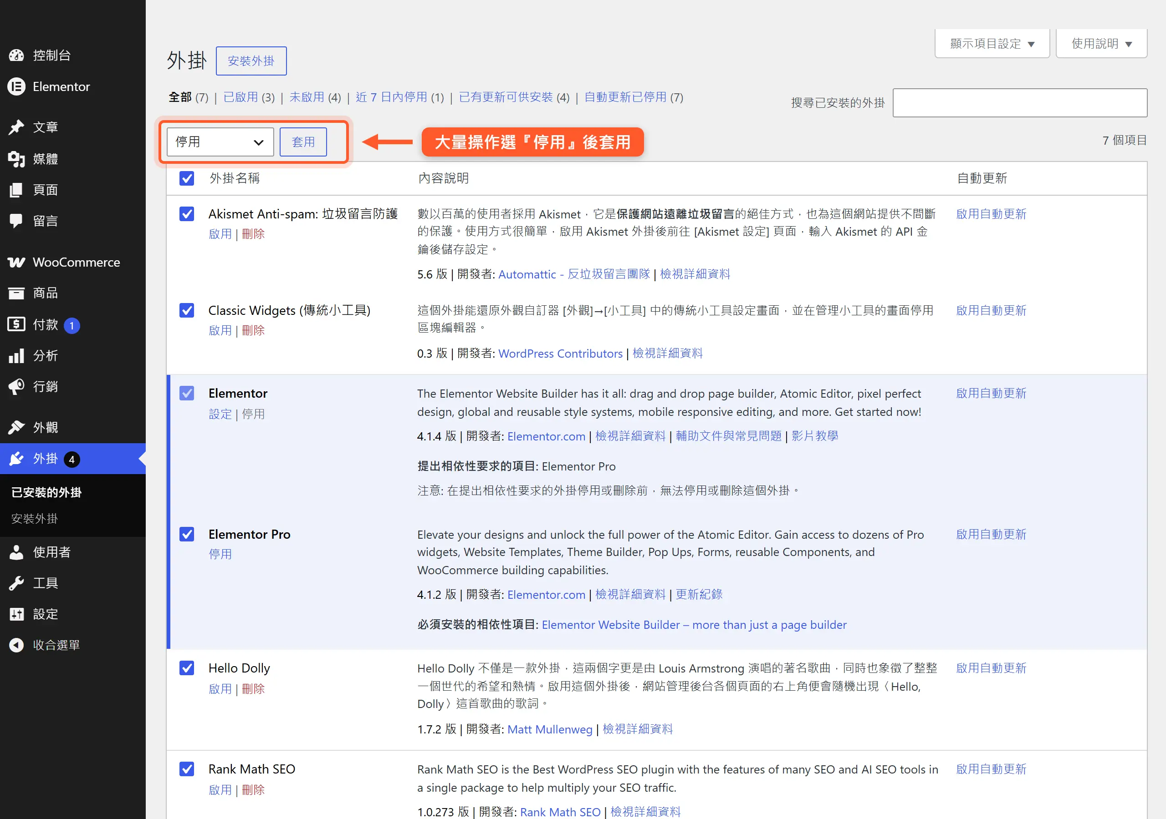Delete Akismet via its 刪除 link
This screenshot has width=1166, height=819.
pyautogui.click(x=253, y=234)
